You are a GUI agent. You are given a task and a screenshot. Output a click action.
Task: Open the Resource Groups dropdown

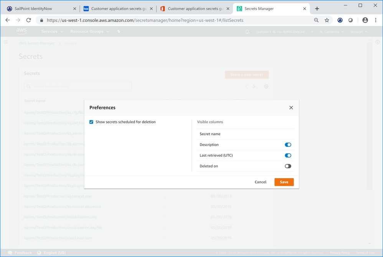[89, 32]
